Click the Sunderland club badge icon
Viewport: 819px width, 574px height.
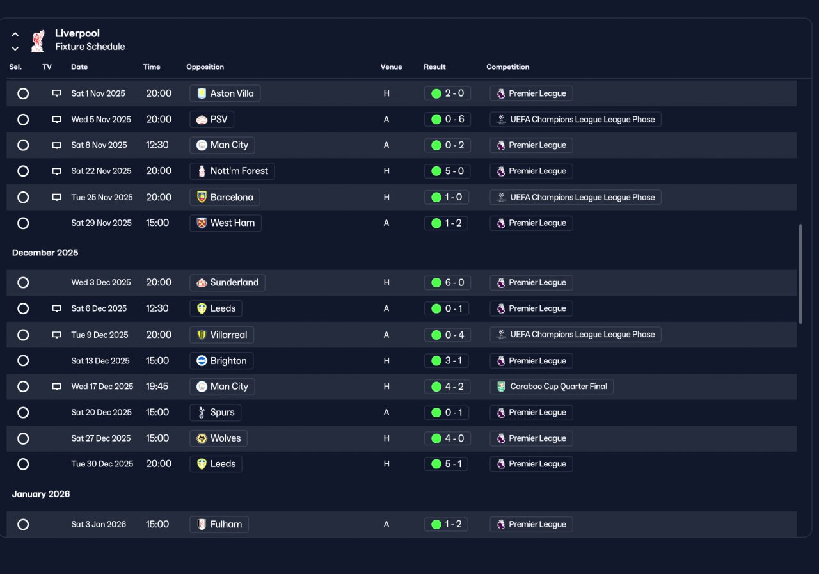coord(202,283)
